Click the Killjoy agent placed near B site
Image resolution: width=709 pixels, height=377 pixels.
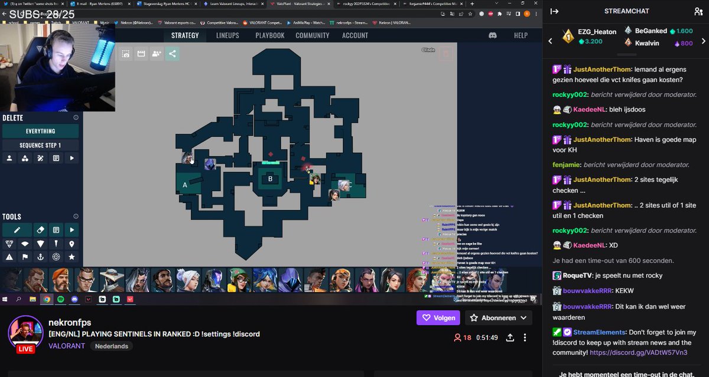click(316, 179)
